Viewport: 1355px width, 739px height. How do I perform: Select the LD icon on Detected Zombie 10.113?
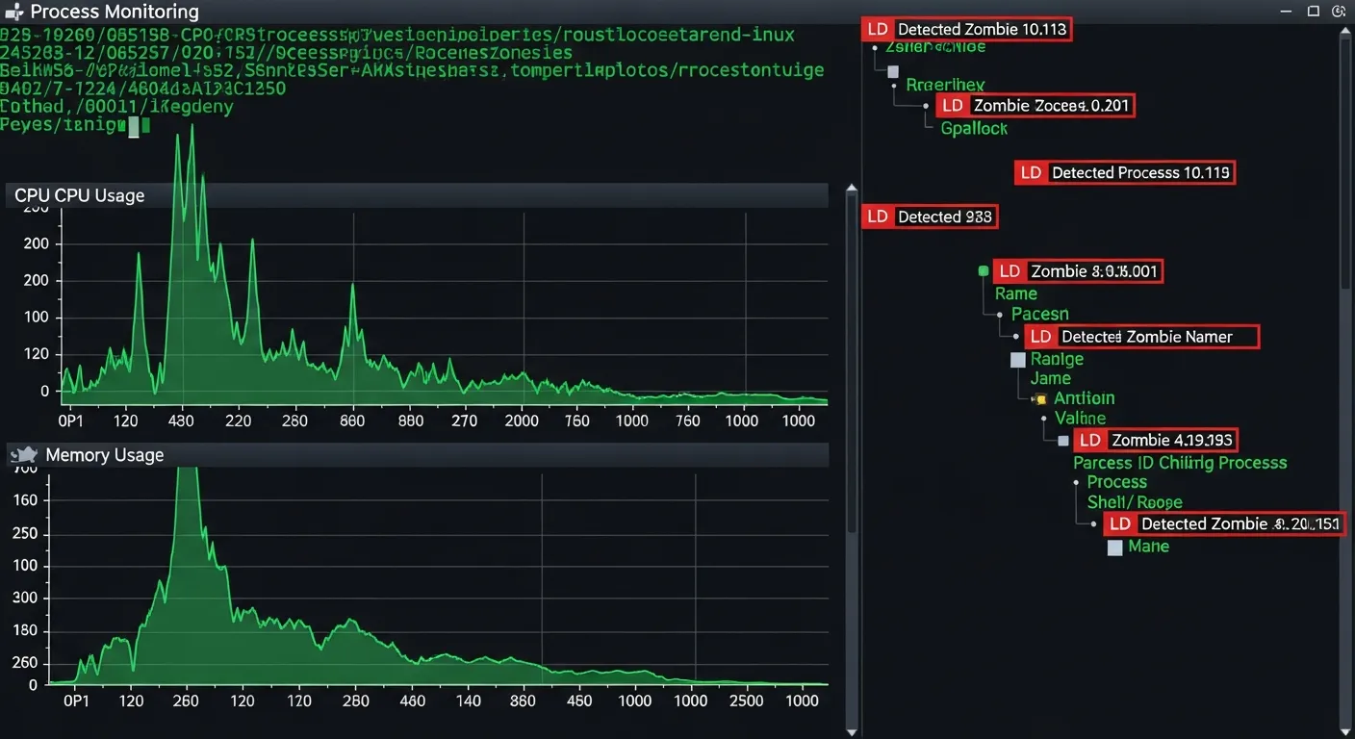coord(877,29)
